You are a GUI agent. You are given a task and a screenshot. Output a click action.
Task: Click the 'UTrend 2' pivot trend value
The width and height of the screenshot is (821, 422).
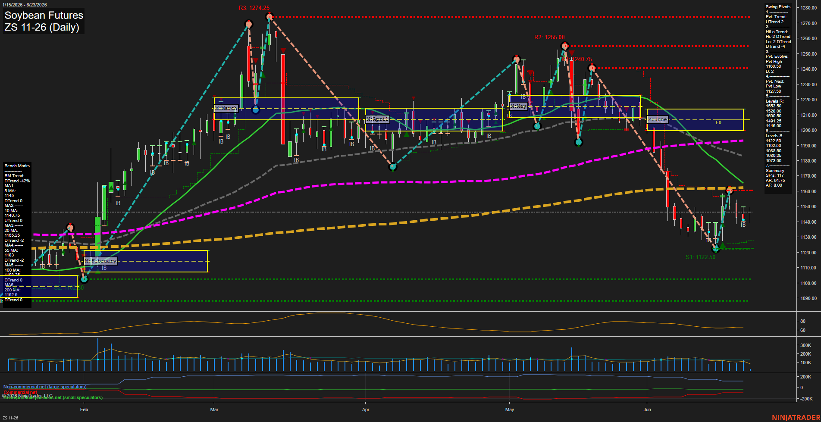[x=774, y=22]
